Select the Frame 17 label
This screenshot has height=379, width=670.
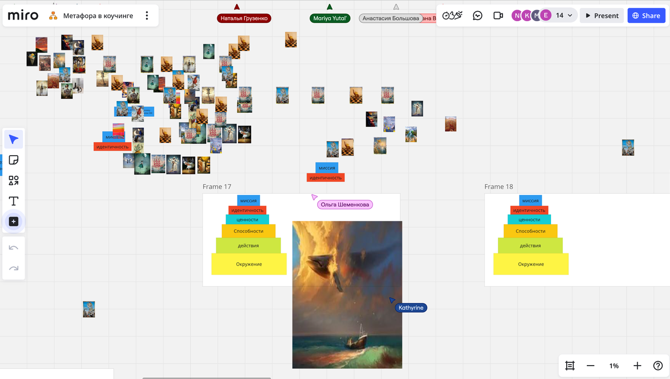tap(217, 186)
